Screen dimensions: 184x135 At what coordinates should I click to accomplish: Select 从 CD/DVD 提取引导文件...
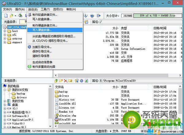click(55, 41)
